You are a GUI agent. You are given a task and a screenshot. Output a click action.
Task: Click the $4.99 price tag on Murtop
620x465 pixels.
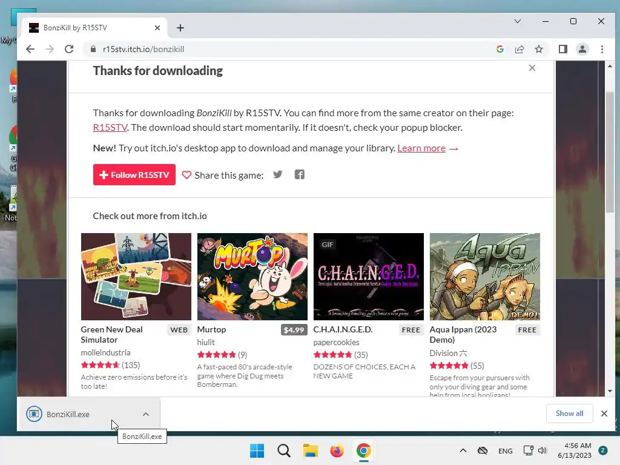pyautogui.click(x=294, y=330)
